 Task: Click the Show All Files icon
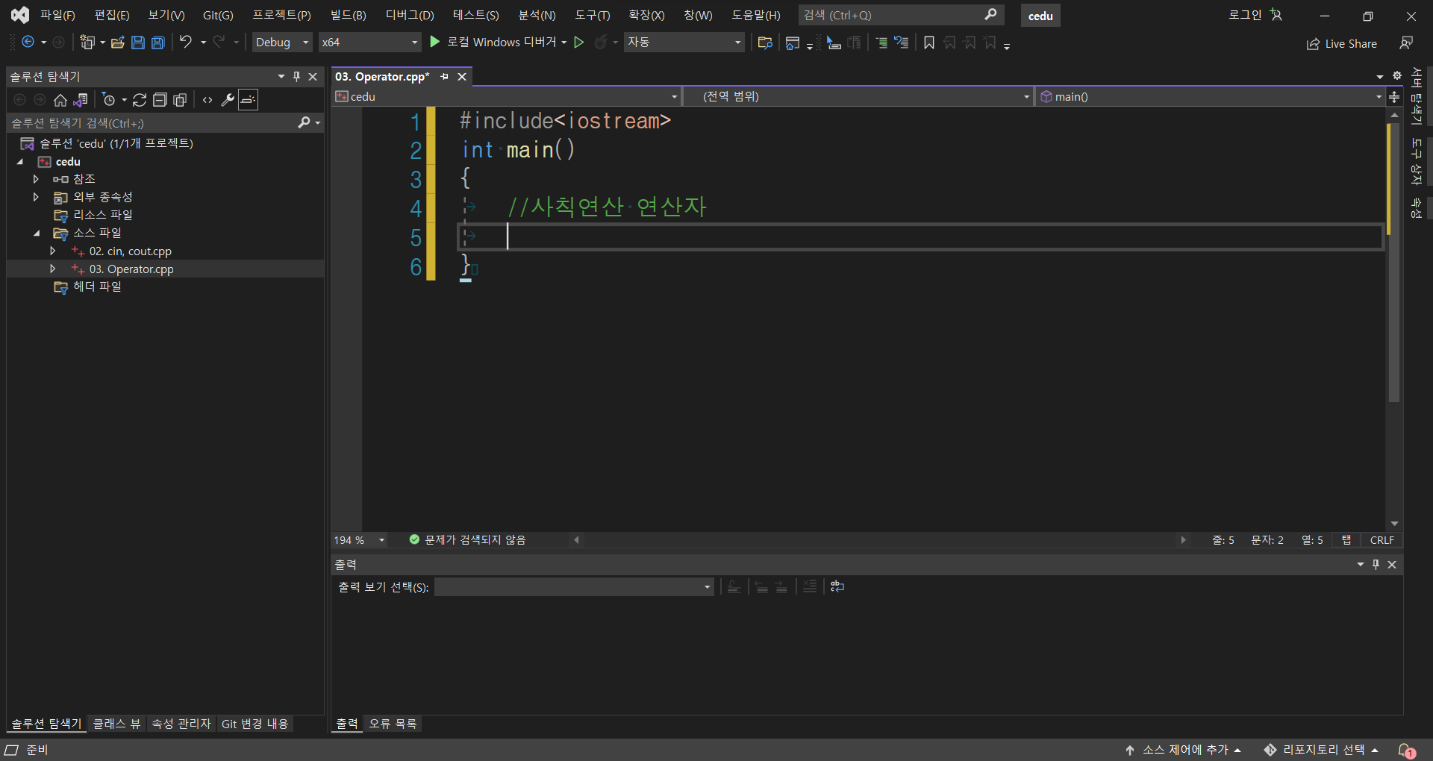180,100
